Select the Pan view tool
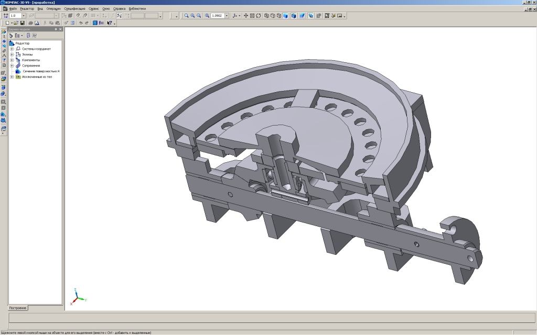The width and height of the screenshot is (537, 335). click(x=245, y=16)
